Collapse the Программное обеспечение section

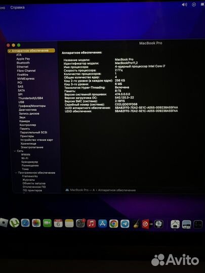pos(16,173)
